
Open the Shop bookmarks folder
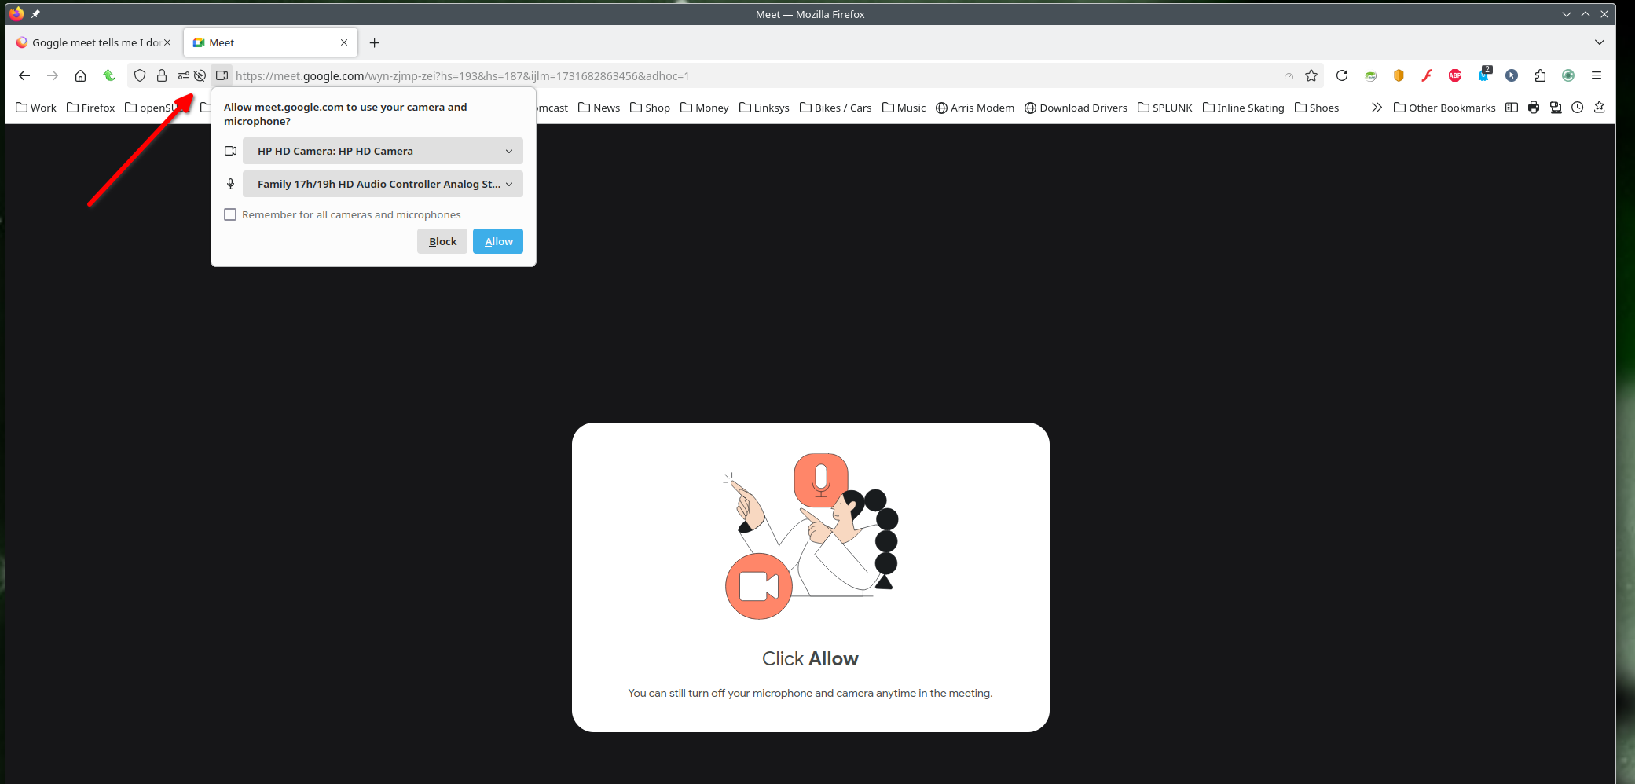point(650,108)
